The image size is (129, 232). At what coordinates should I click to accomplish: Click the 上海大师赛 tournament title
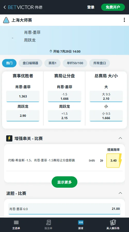point(22,20)
